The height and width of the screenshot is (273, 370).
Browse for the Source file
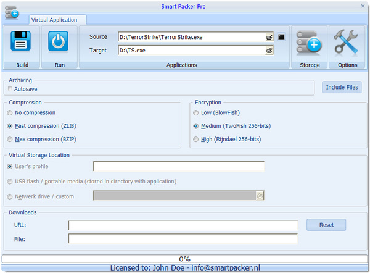pyautogui.click(x=269, y=37)
